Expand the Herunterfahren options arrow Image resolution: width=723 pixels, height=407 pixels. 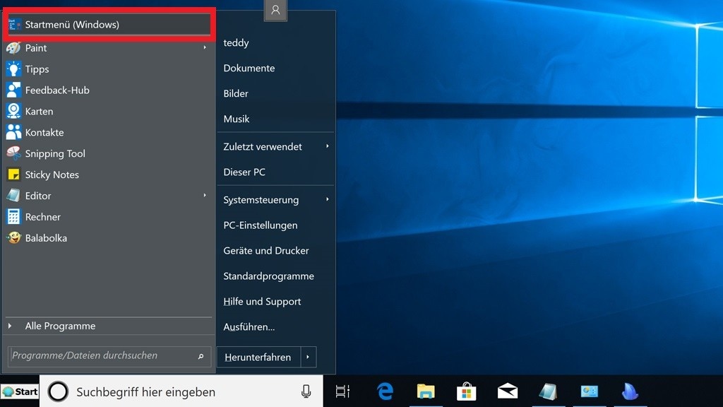[x=309, y=357]
